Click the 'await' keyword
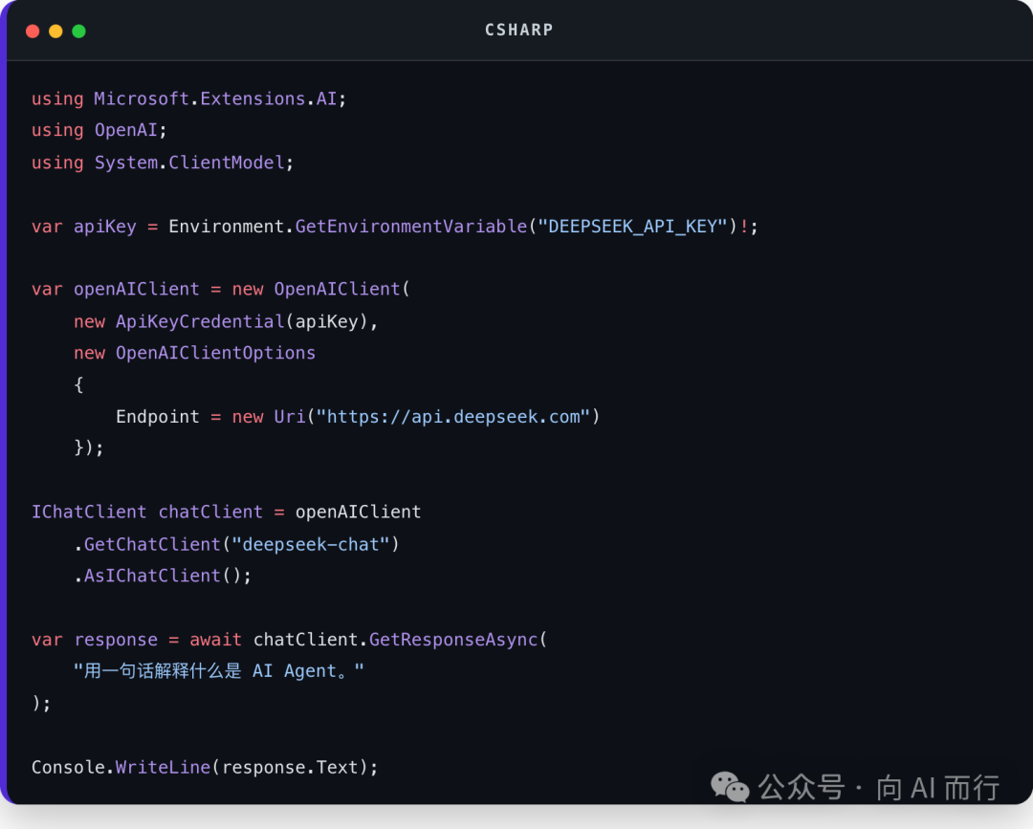1033x829 pixels. pyautogui.click(x=215, y=640)
